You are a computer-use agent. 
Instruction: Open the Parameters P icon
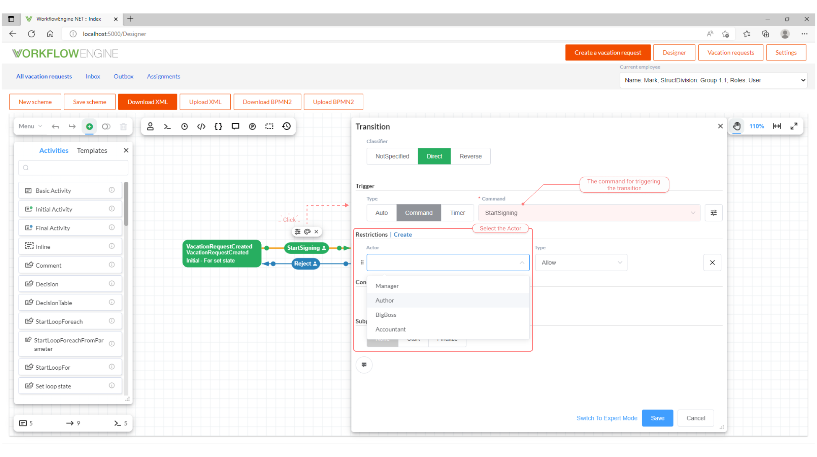click(252, 126)
